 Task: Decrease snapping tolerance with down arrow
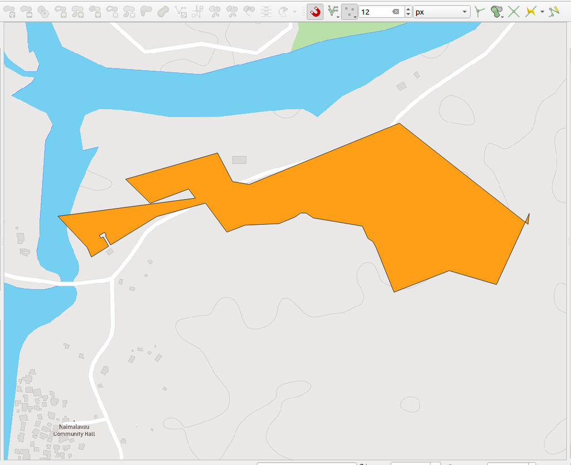[x=408, y=15]
